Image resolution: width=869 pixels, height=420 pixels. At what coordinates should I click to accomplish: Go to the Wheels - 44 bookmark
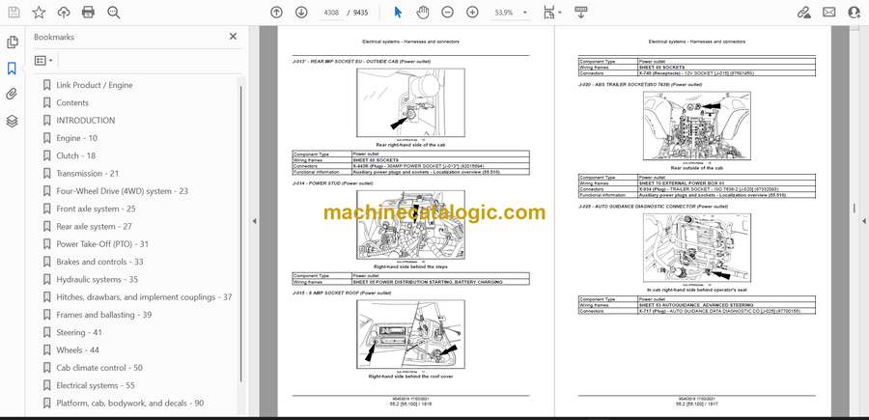click(77, 350)
